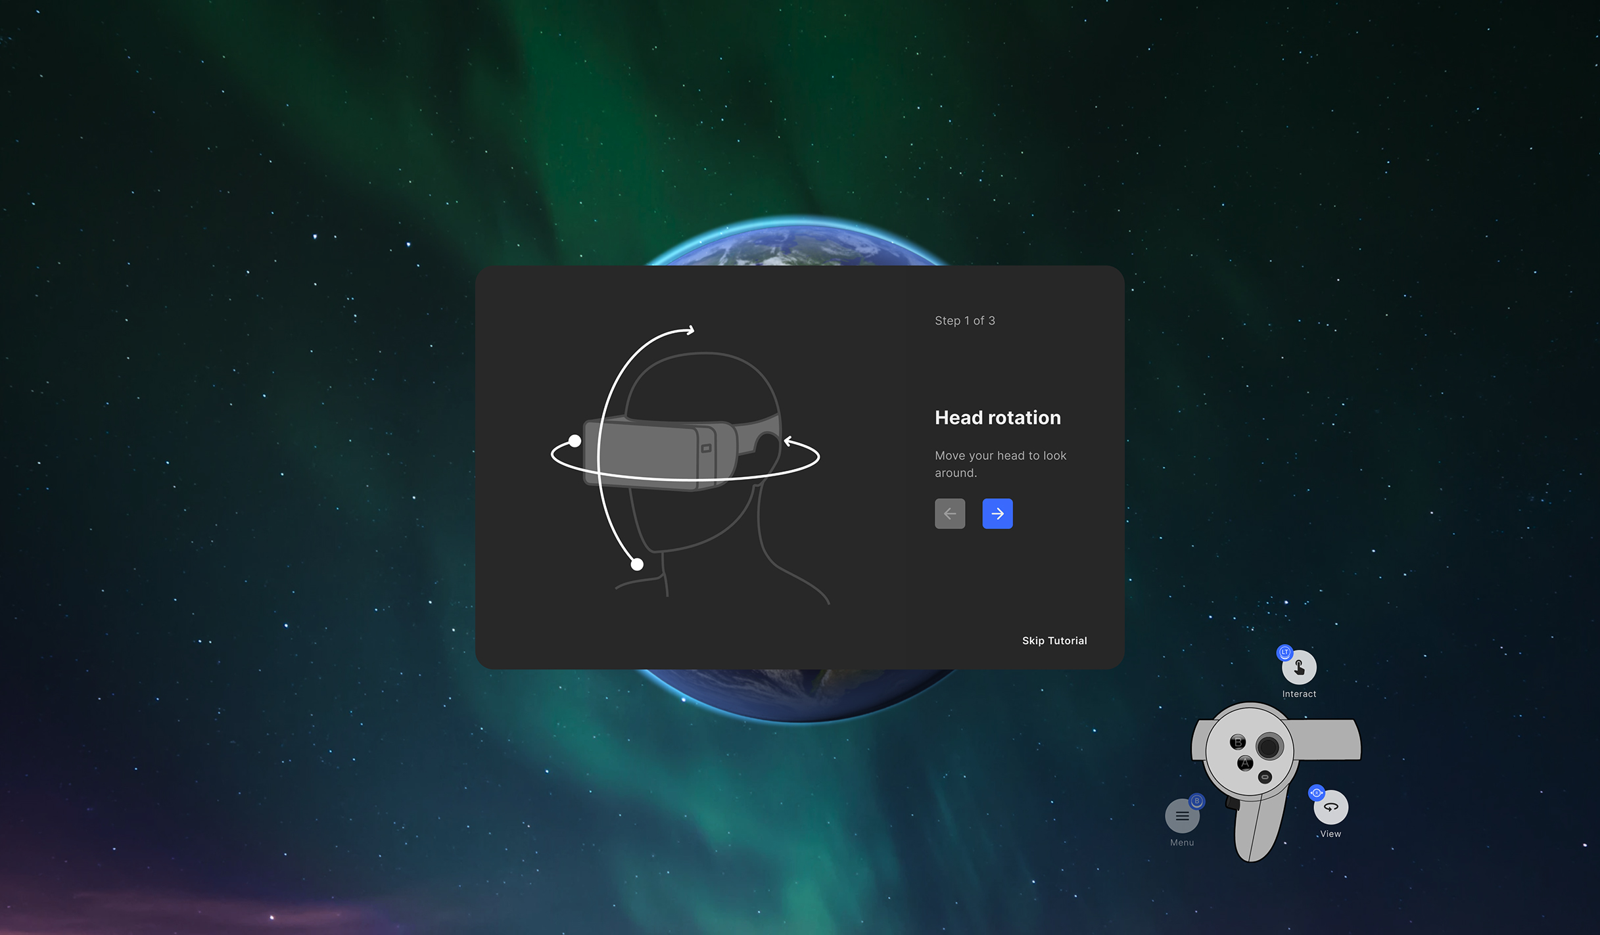Image resolution: width=1600 pixels, height=935 pixels.
Task: Select the thumbstick on the controller diagram
Action: click(x=1269, y=745)
